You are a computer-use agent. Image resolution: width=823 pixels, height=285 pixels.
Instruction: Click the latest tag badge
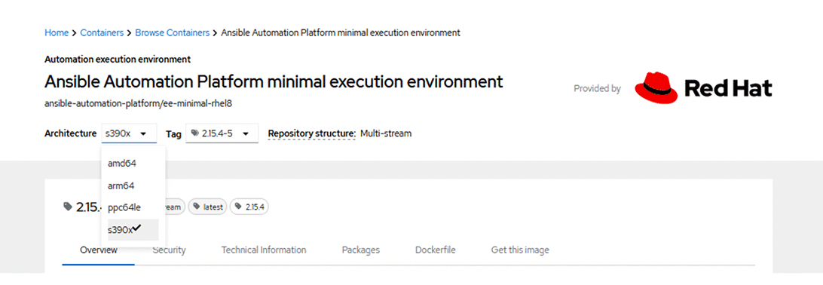(x=208, y=207)
